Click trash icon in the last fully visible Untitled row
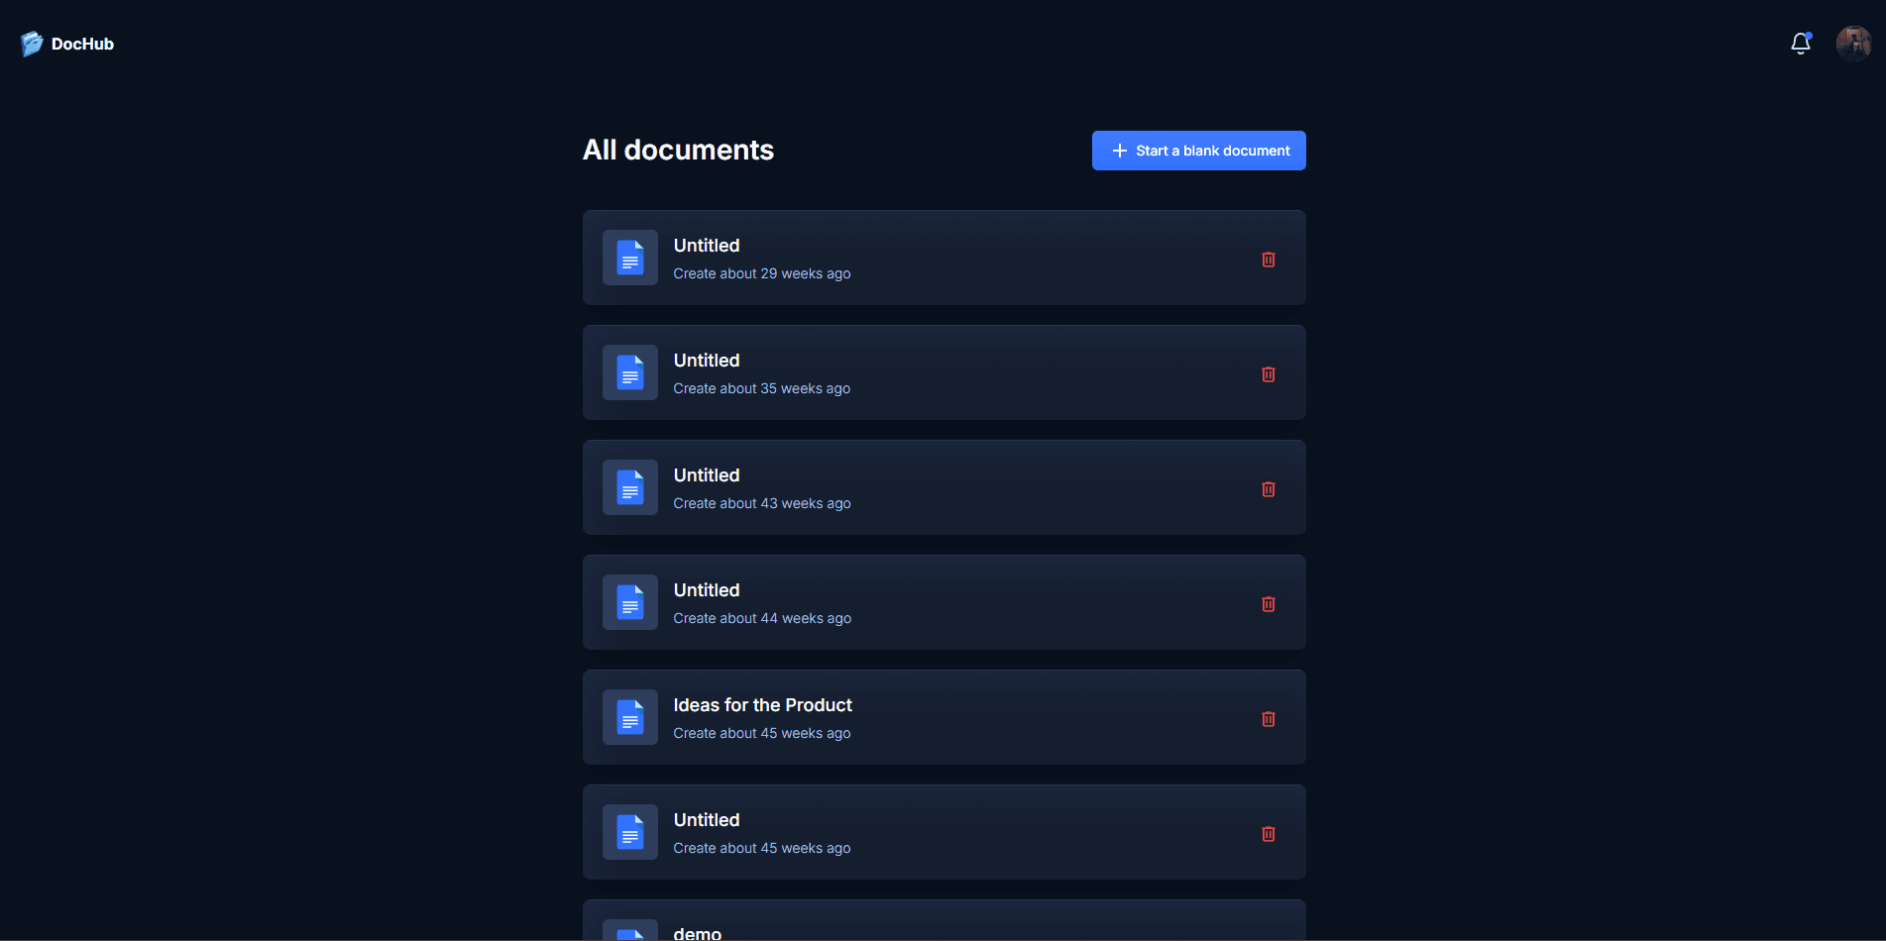The height and width of the screenshot is (941, 1886). click(1268, 834)
